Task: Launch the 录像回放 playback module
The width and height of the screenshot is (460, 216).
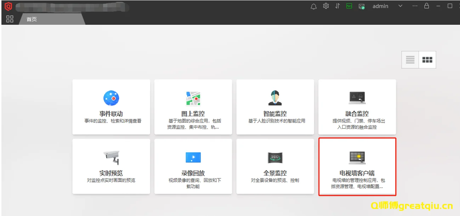Action: coord(193,166)
